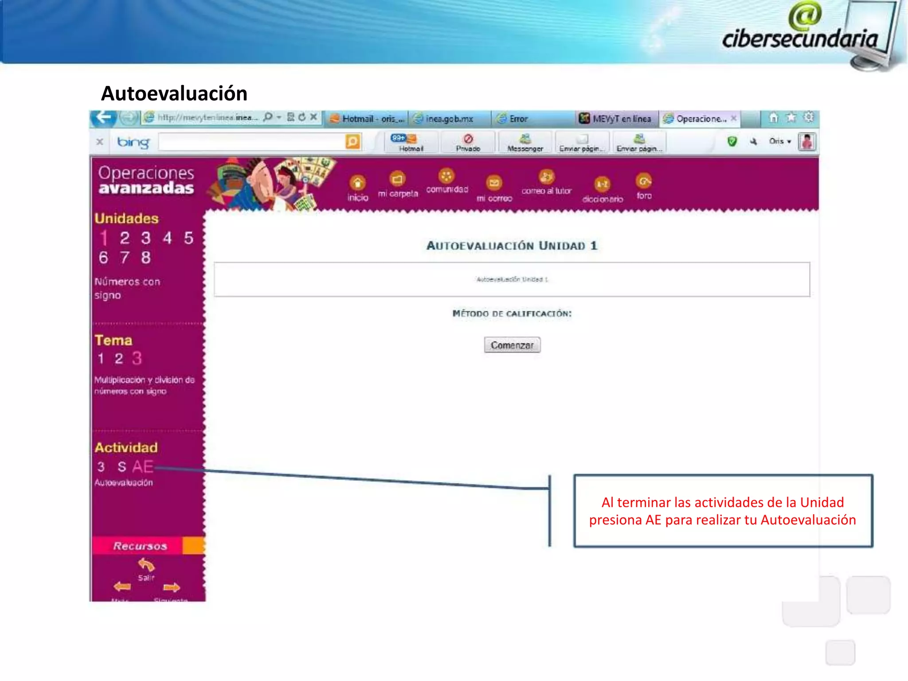Screen dimensions: 908x681
Task: Click the Bing search input field
Action: pos(252,142)
